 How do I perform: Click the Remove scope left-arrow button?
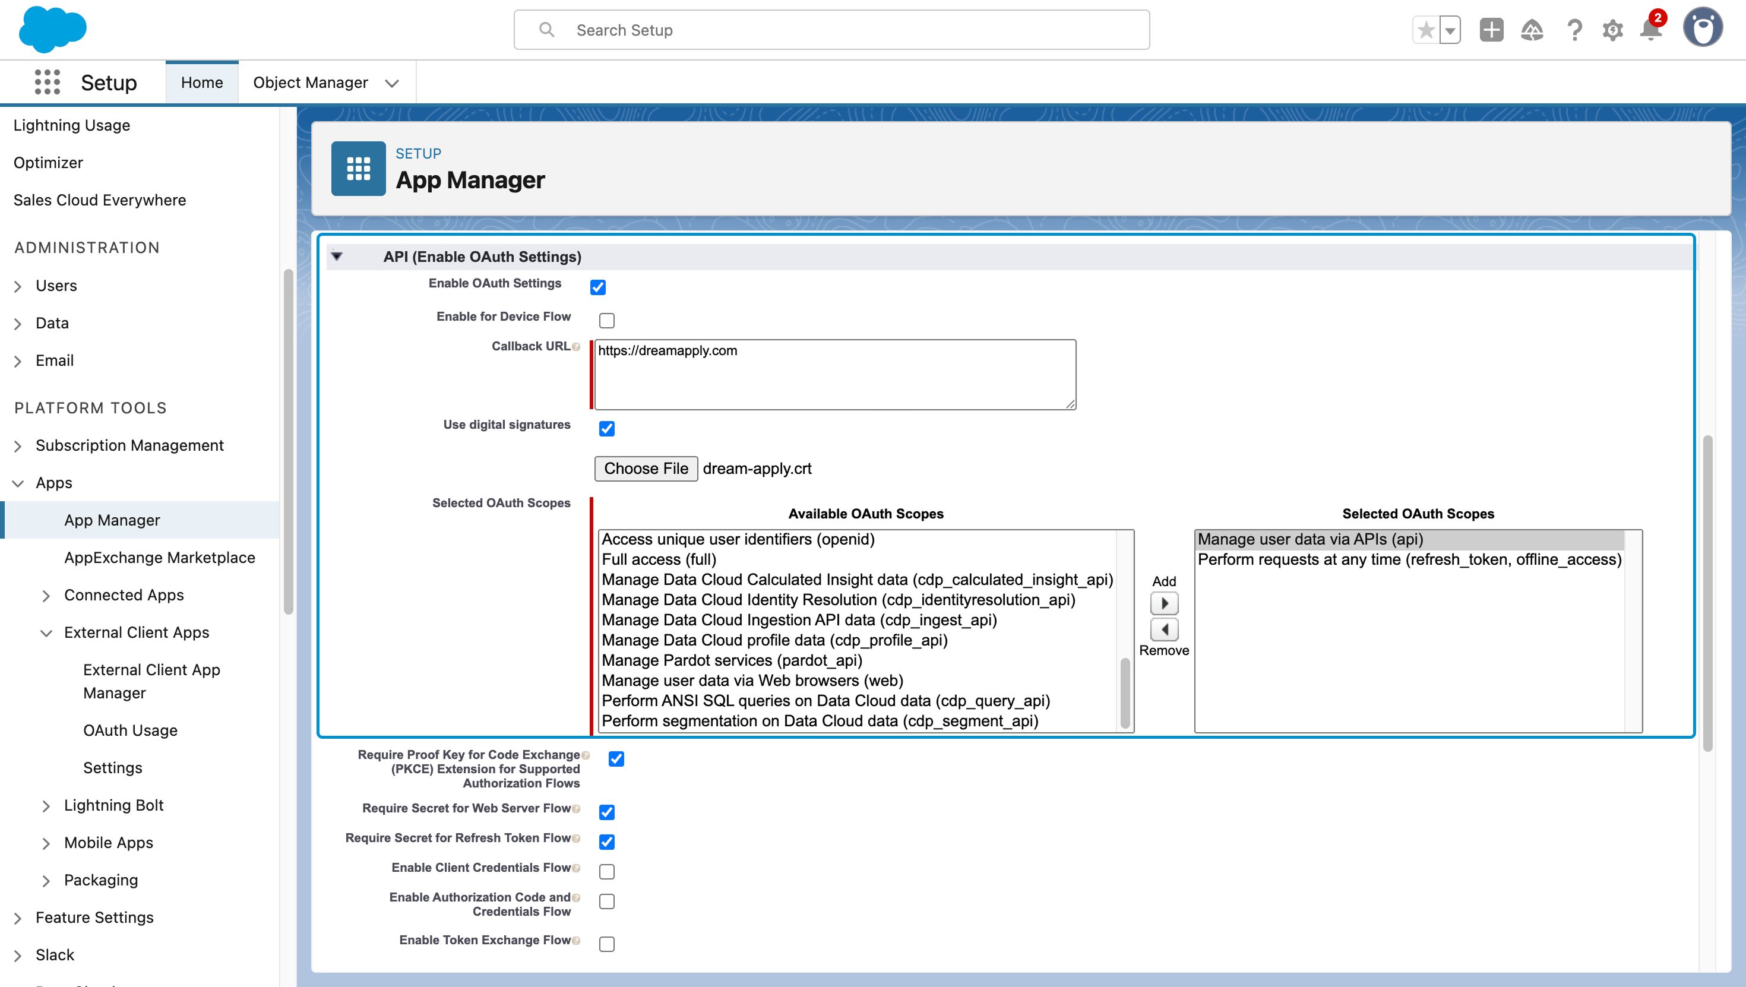tap(1165, 629)
